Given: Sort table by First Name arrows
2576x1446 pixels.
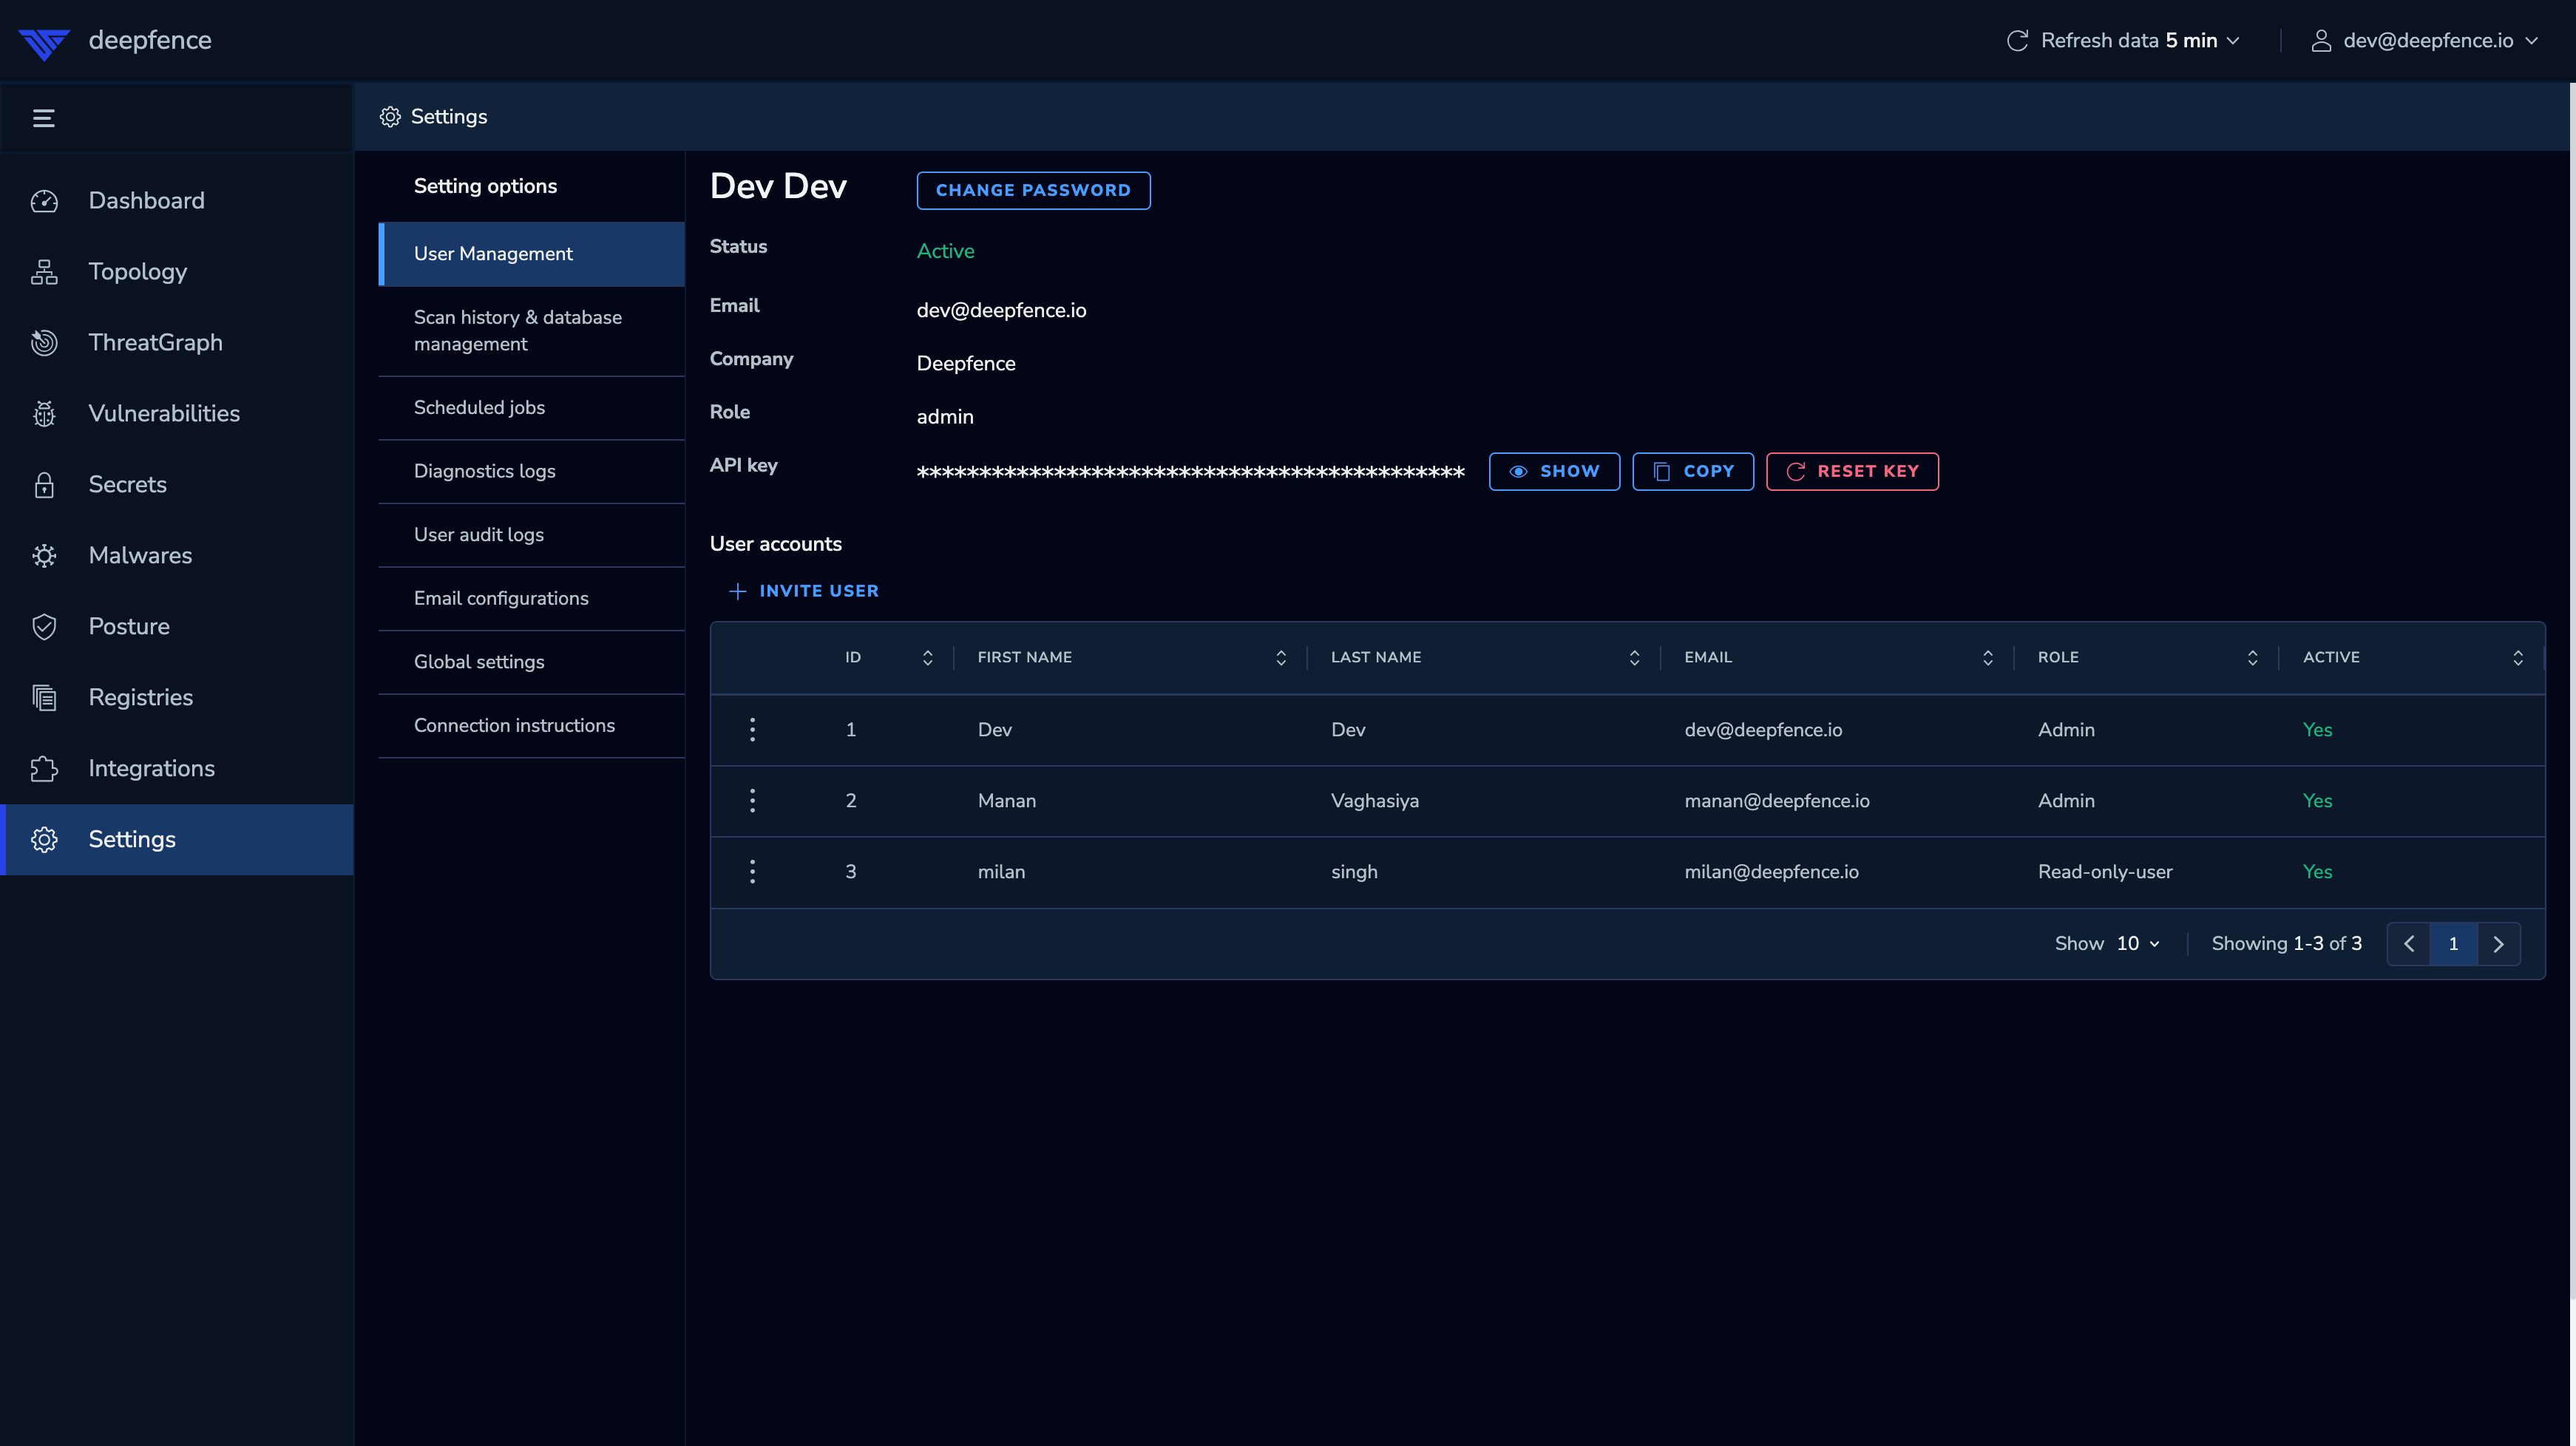Looking at the screenshot, I should (x=1280, y=658).
